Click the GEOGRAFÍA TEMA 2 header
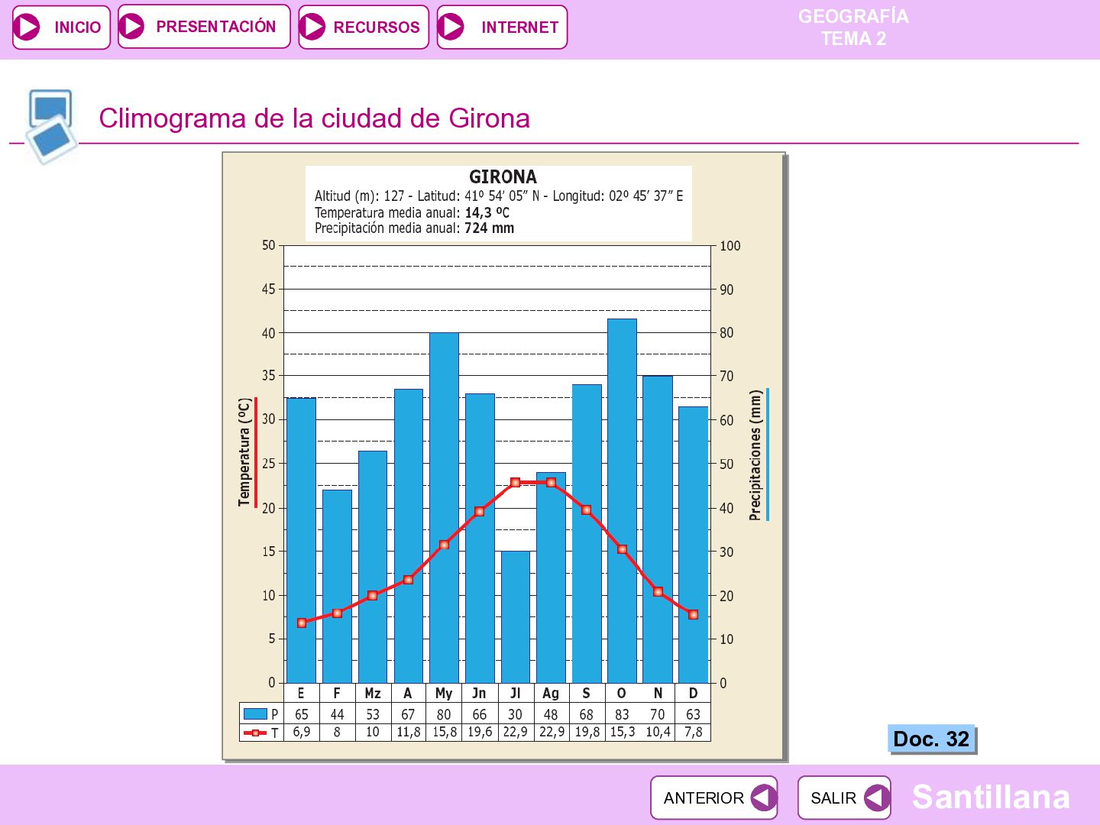Viewport: 1100px width, 825px height. 853,27
